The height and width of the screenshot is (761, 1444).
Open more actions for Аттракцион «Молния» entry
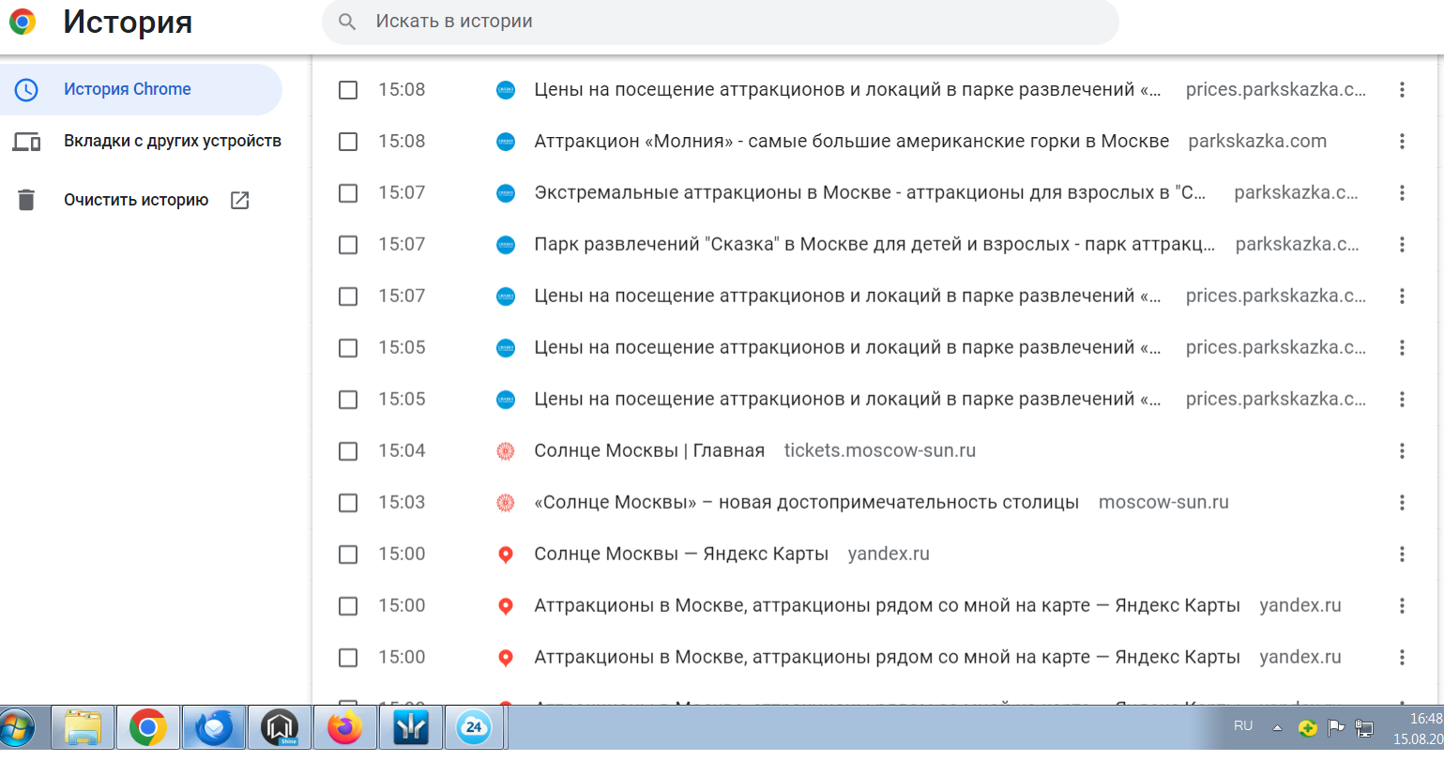tap(1402, 142)
